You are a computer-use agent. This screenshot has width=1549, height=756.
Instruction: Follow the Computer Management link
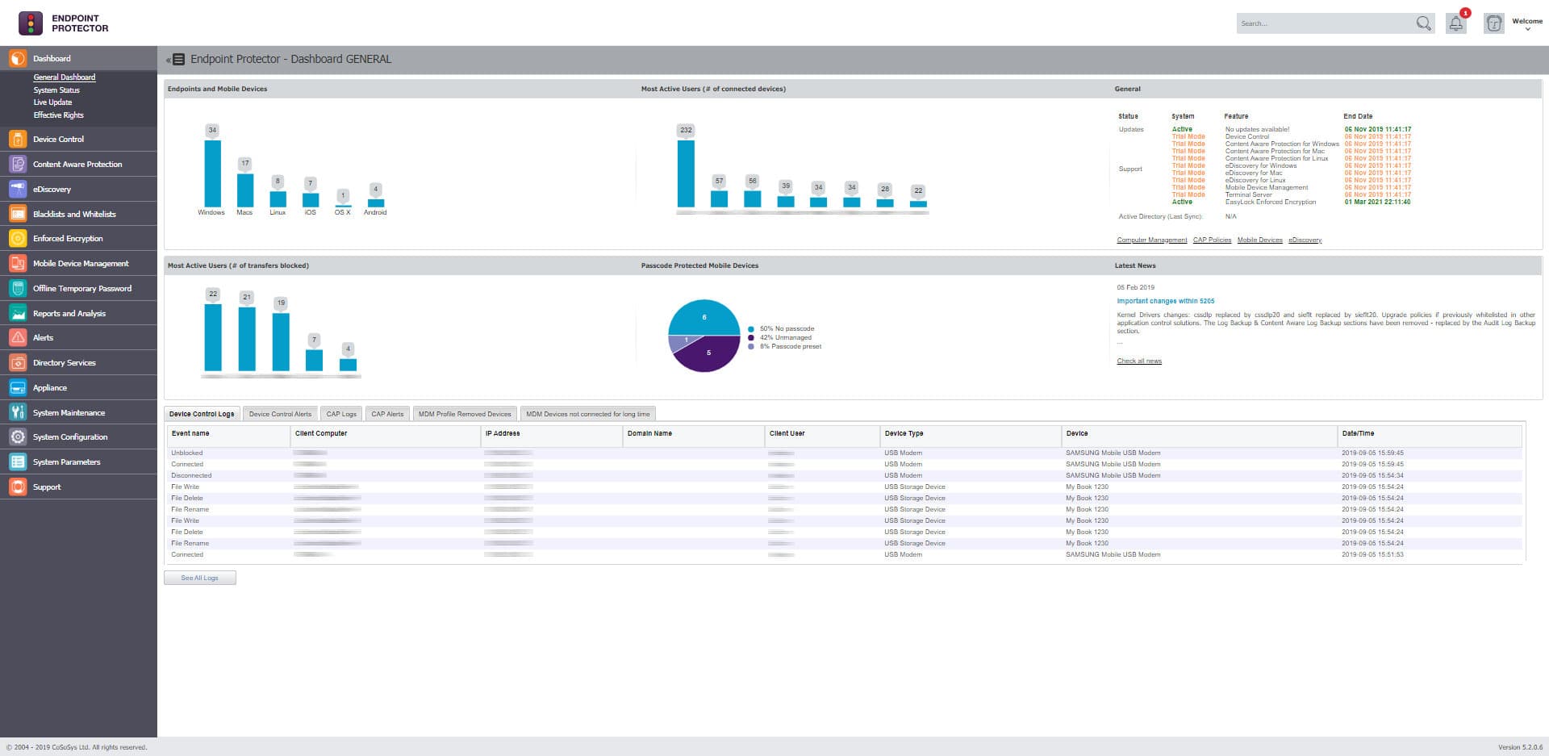1152,240
